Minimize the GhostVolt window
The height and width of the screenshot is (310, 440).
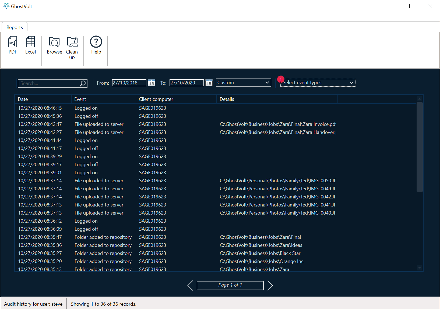click(x=393, y=6)
